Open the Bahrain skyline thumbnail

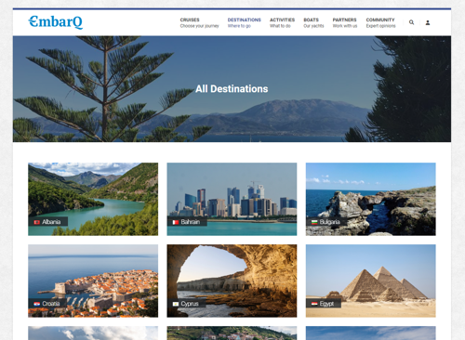[232, 199]
